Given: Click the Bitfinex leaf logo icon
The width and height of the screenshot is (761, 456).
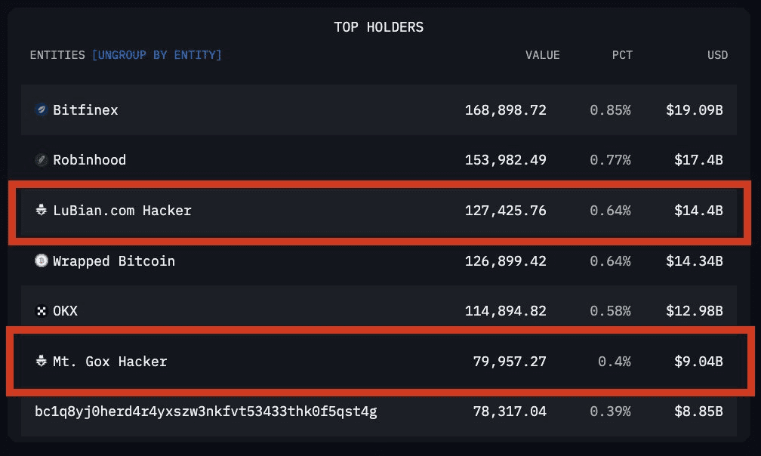Looking at the screenshot, I should click(x=42, y=110).
